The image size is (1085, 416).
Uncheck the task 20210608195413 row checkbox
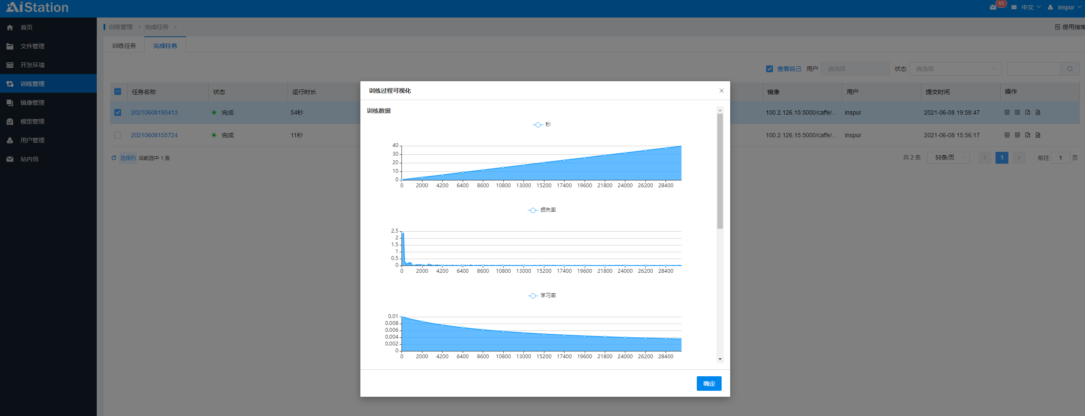pos(118,112)
